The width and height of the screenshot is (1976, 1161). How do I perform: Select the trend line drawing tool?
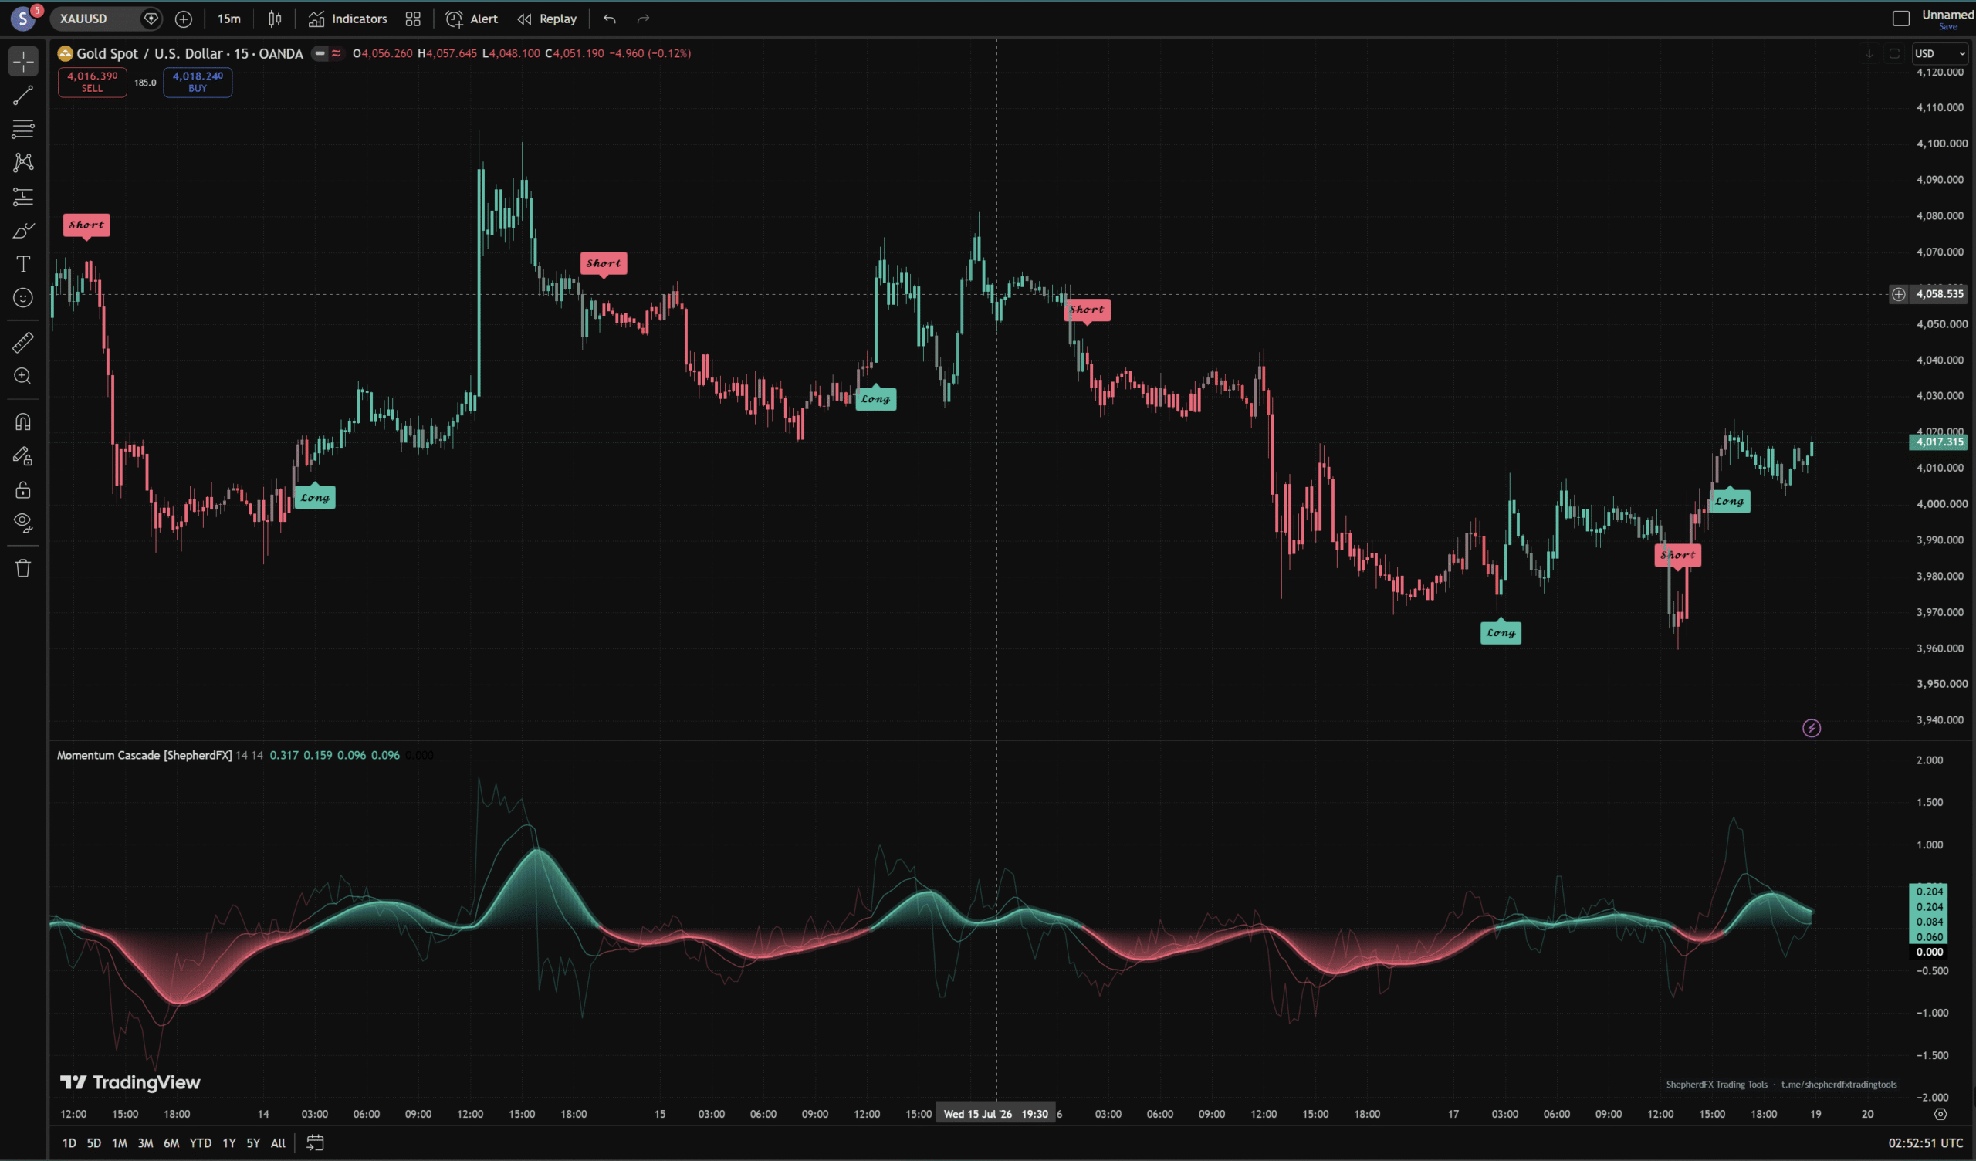22,95
